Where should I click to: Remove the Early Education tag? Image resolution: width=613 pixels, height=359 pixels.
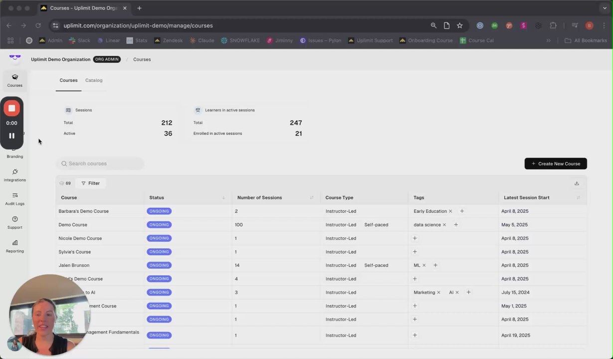pos(450,211)
